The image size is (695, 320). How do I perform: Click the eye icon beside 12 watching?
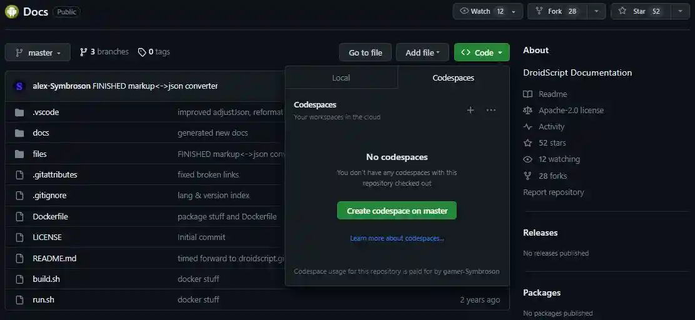(527, 159)
